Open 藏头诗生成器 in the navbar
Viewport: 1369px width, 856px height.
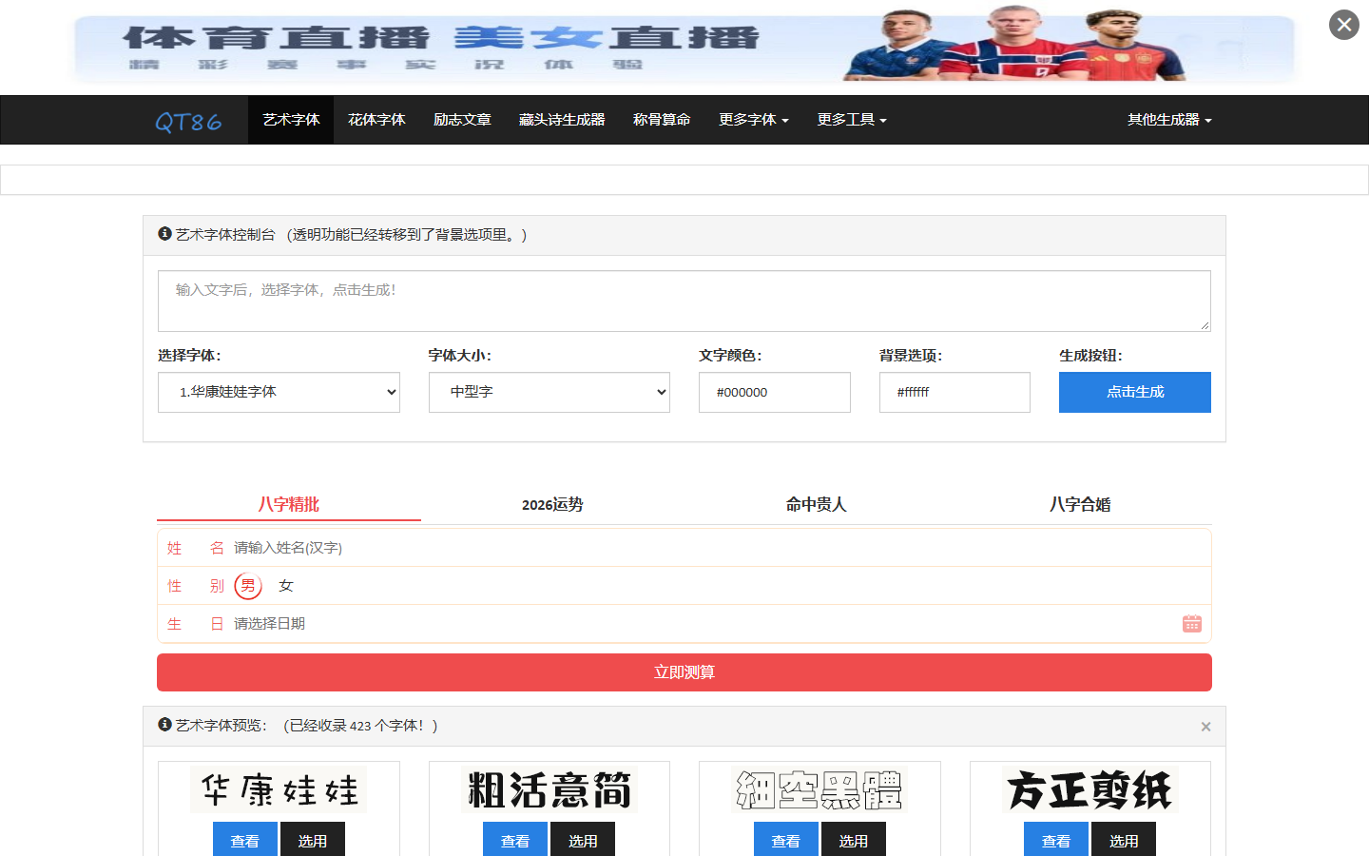[562, 120]
